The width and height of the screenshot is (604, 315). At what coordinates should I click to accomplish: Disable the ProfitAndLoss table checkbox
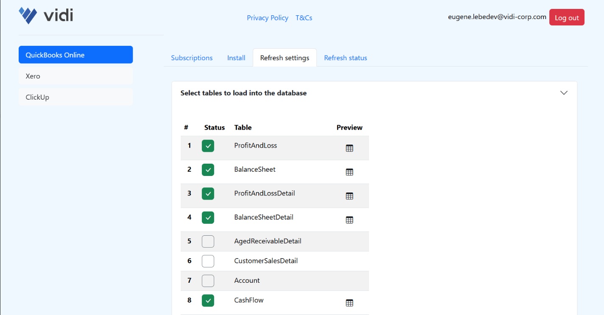pyautogui.click(x=208, y=145)
